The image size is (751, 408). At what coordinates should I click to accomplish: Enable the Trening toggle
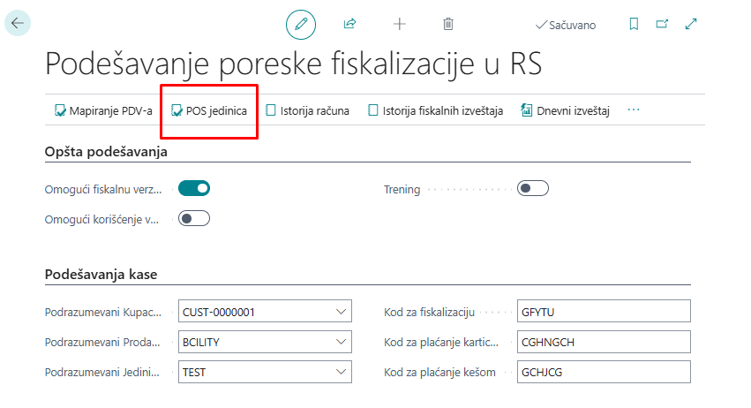pyautogui.click(x=533, y=188)
